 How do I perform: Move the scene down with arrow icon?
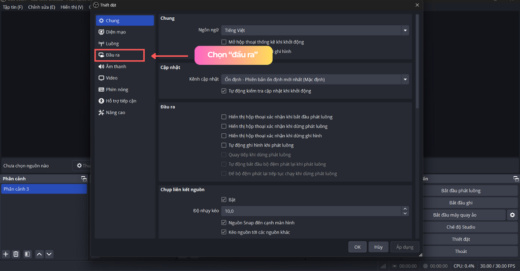(49, 254)
